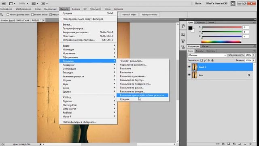This screenshot has height=146, width=259.
Task: Switch to the 'Каналы' tab
Action: click(200, 51)
